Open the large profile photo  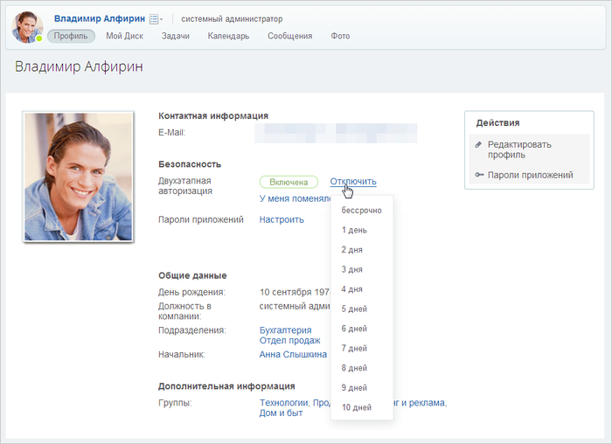pos(79,177)
